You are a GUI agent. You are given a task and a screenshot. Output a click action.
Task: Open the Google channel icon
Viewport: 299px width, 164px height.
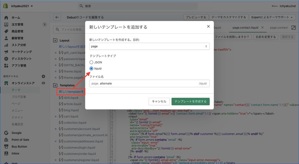[6, 133]
